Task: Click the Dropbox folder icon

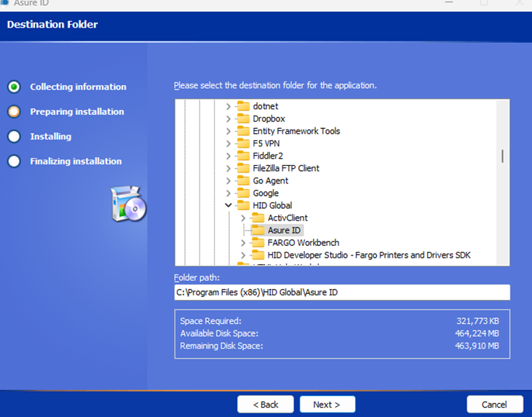Action: [x=243, y=119]
